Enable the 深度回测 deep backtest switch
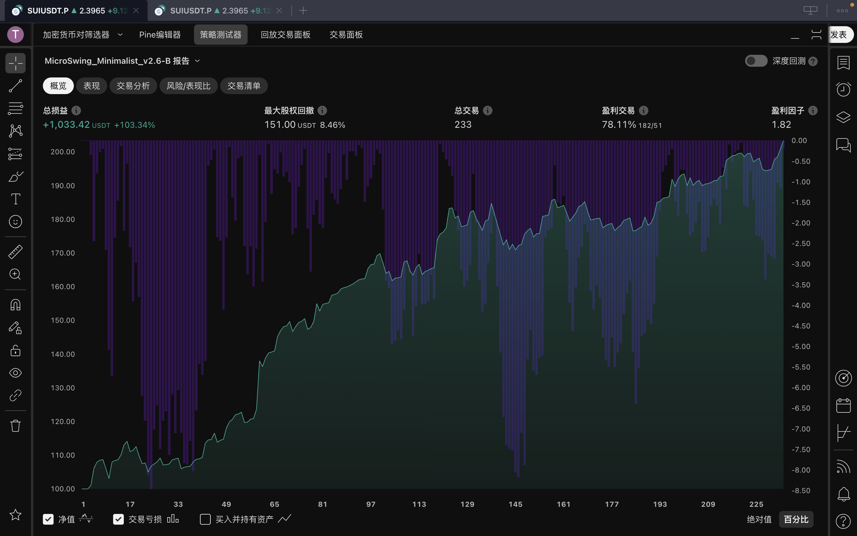The height and width of the screenshot is (536, 857). click(756, 61)
